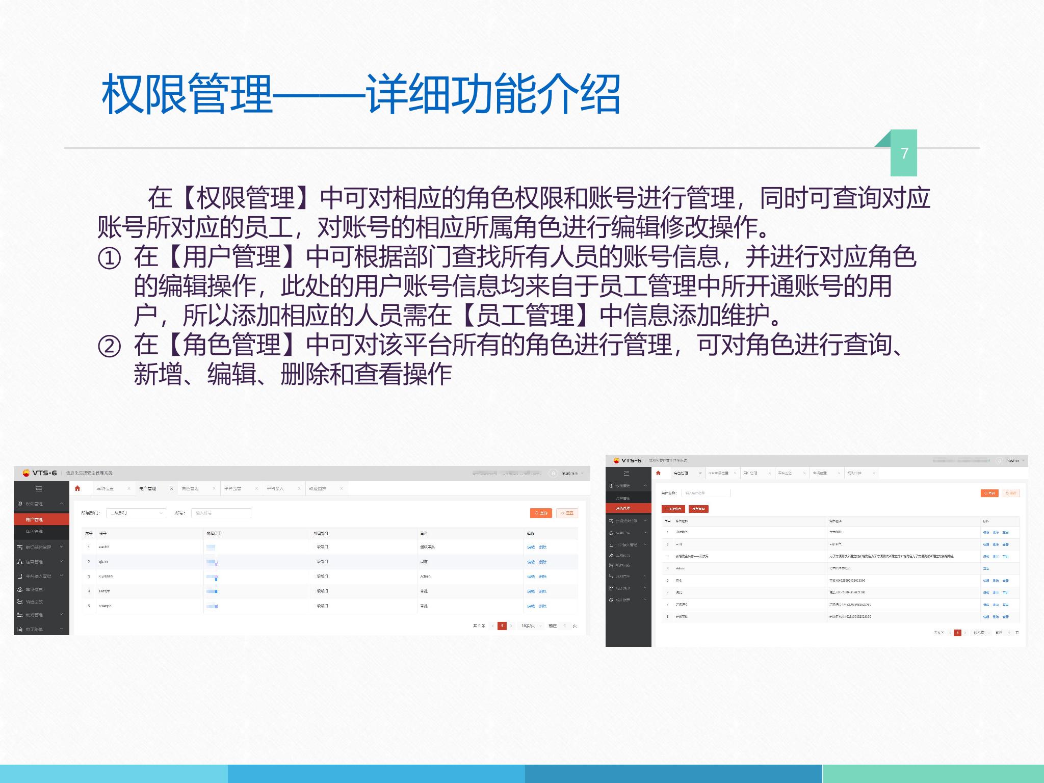Open the hladmin account dropdown in left screenshot
The height and width of the screenshot is (783, 1044).
pos(572,473)
